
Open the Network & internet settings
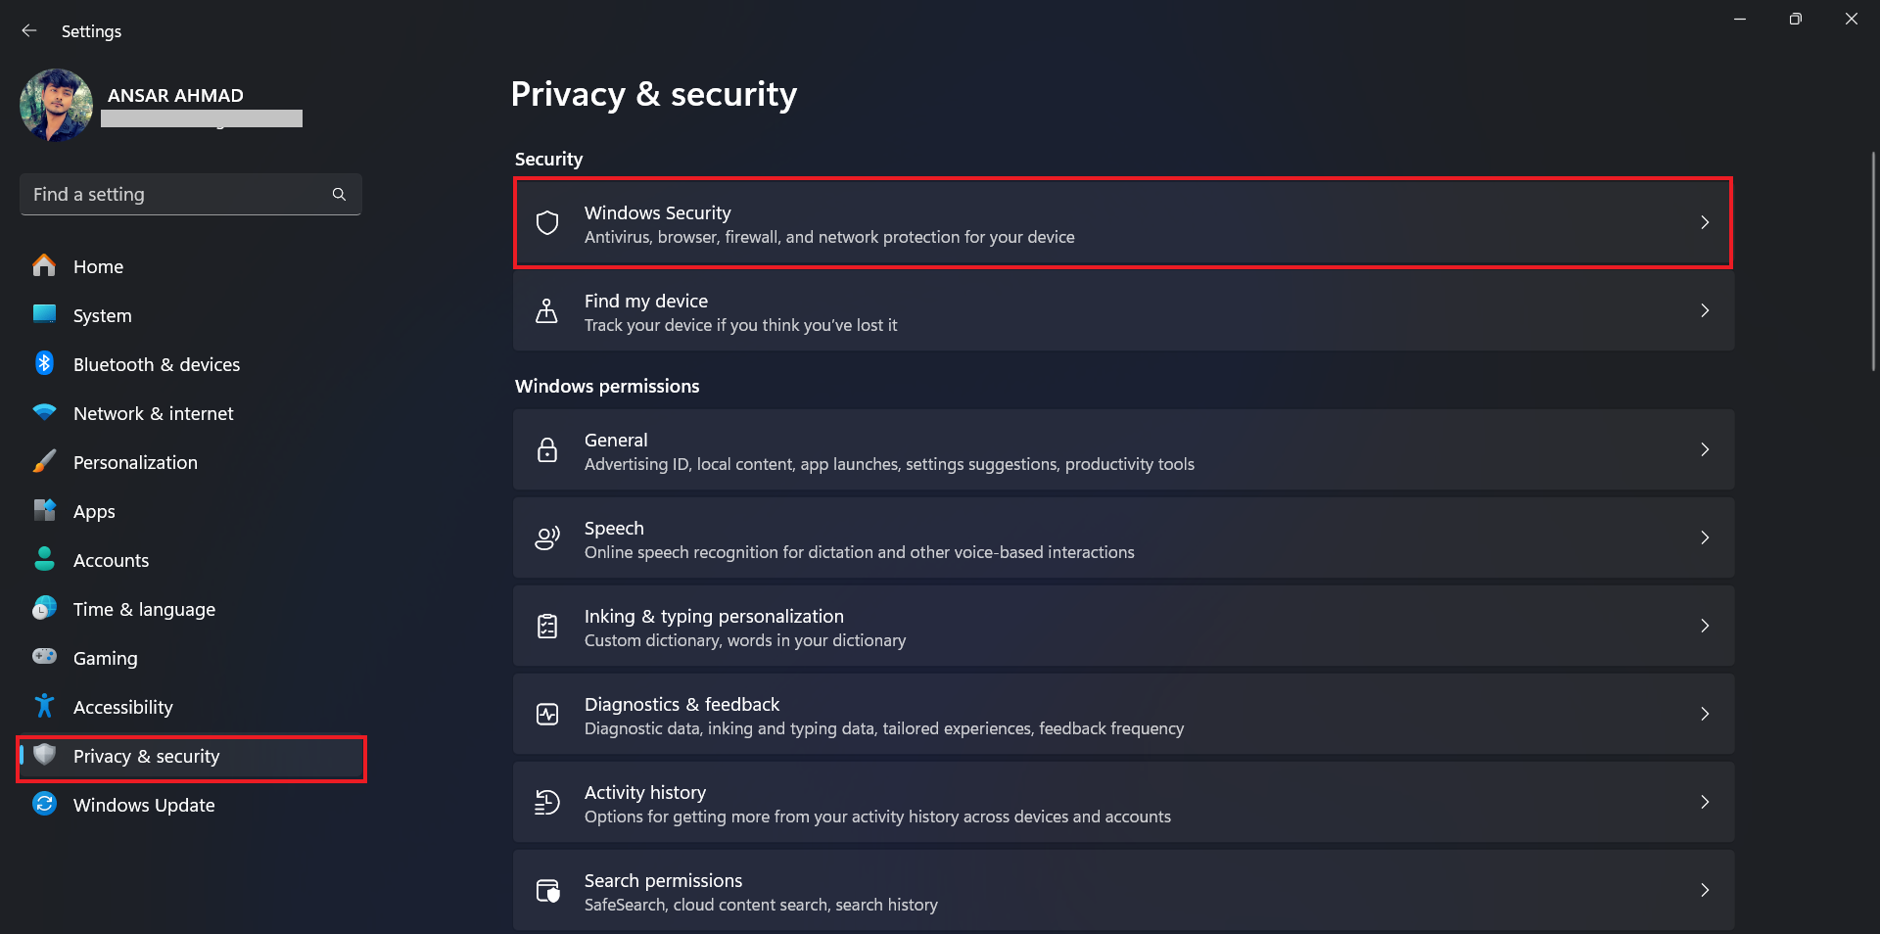click(153, 413)
